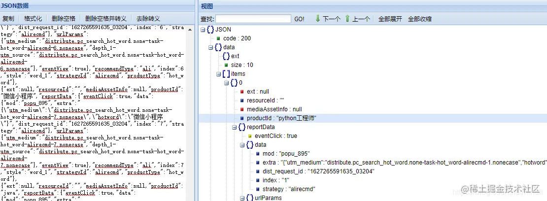The width and height of the screenshot is (547, 201).
Task: Click the object icon next to urlParams
Action: [x=250, y=198]
